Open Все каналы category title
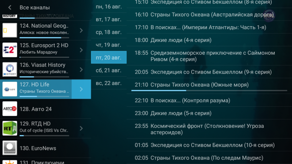This screenshot has height=164, width=292. [x=35, y=7]
